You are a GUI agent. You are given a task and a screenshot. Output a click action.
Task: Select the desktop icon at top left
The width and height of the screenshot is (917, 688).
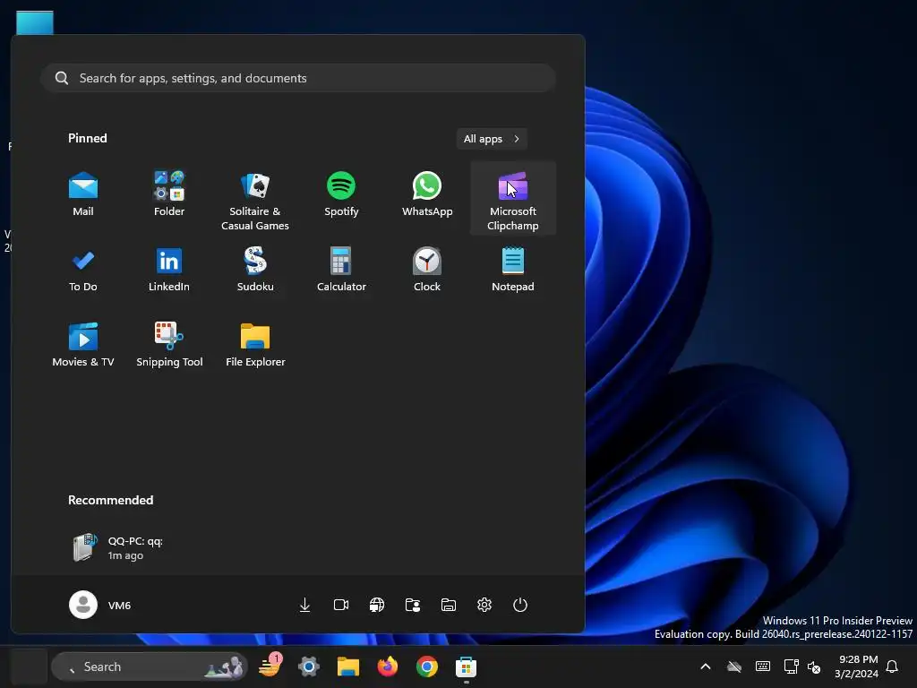click(35, 22)
